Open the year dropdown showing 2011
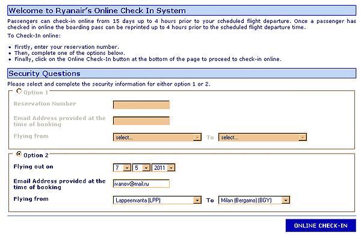 164,168
